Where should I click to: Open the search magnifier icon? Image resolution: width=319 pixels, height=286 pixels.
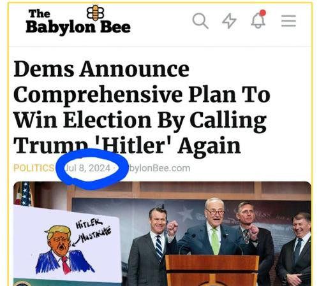coord(200,21)
